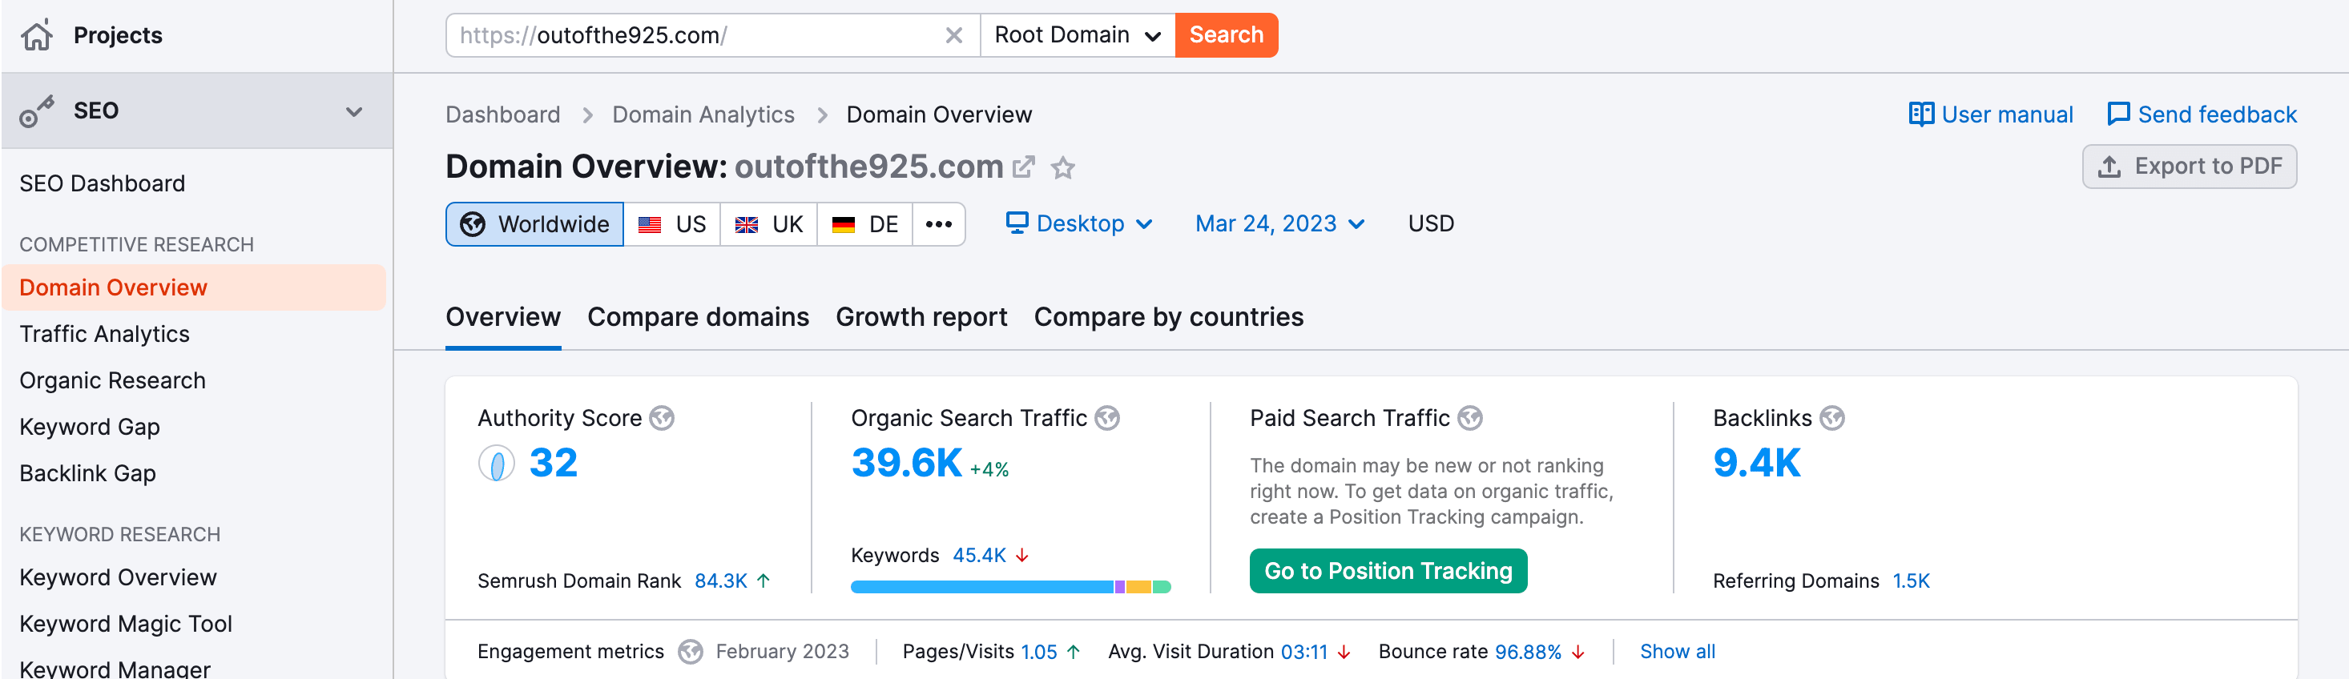Click the SEO key icon in sidebar
The width and height of the screenshot is (2349, 679).
38,111
